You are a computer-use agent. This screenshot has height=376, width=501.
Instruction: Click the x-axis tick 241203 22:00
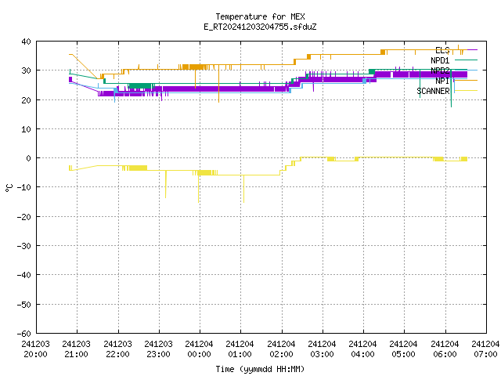click(117, 349)
